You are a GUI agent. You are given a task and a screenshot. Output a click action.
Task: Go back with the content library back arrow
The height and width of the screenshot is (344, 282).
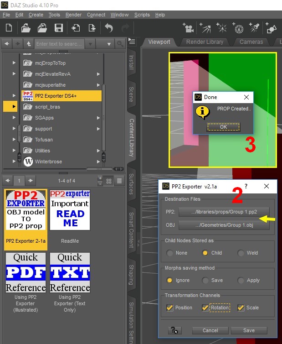tap(7, 44)
